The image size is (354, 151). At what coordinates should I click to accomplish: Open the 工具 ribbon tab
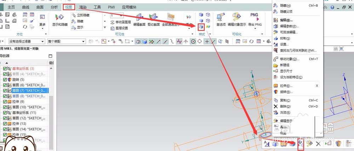click(97, 7)
